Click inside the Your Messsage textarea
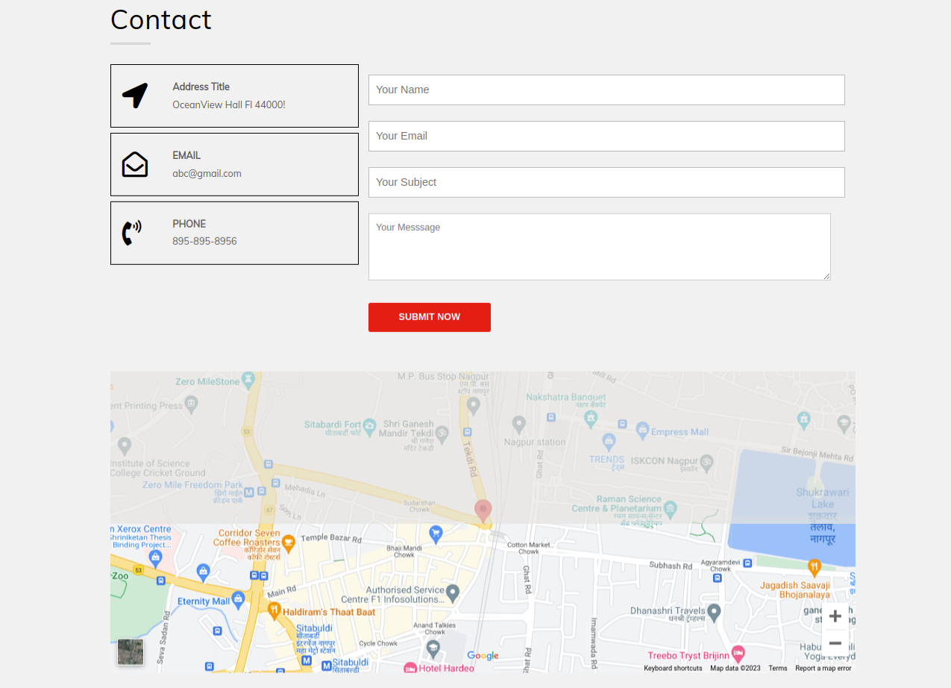The image size is (951, 688). 600,247
